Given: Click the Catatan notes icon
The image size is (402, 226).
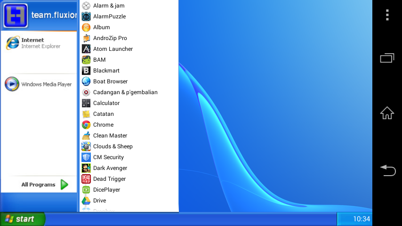Looking at the screenshot, I should pos(86,114).
